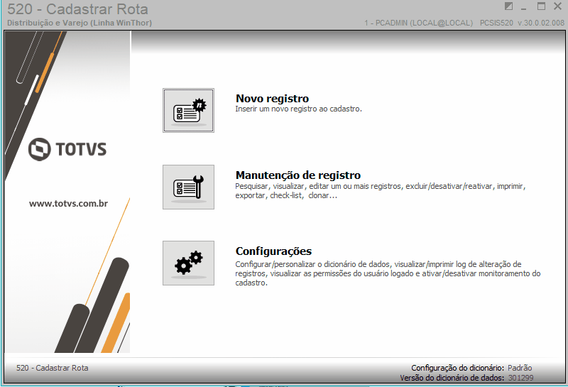Click the 'Configurações' heading
The image size is (568, 387).
coord(273,251)
